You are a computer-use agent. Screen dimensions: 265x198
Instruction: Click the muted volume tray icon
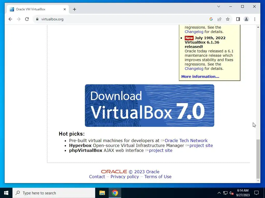coord(232,193)
